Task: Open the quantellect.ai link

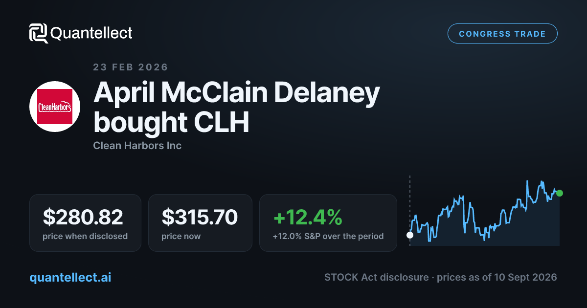Action: point(70,278)
